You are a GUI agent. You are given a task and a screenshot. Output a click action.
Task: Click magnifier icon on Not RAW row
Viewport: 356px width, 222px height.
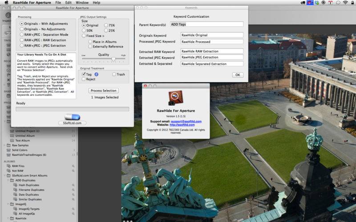coord(73,171)
